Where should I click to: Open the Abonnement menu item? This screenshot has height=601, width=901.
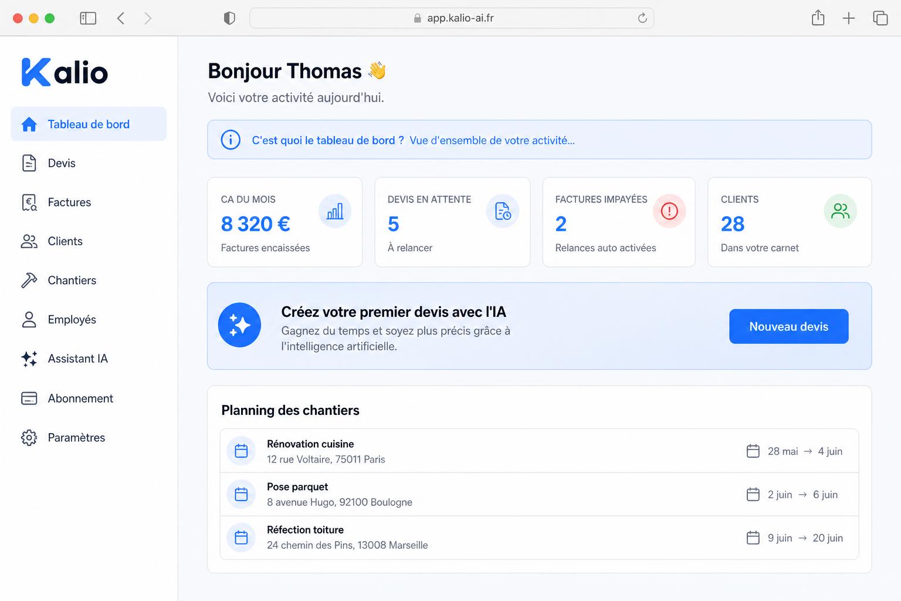tap(89, 399)
